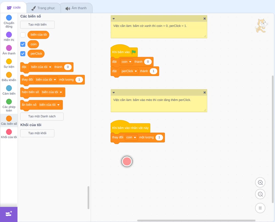Collapse the comment about bấm vào mèo
275x222 pixels.
pos(114,93)
